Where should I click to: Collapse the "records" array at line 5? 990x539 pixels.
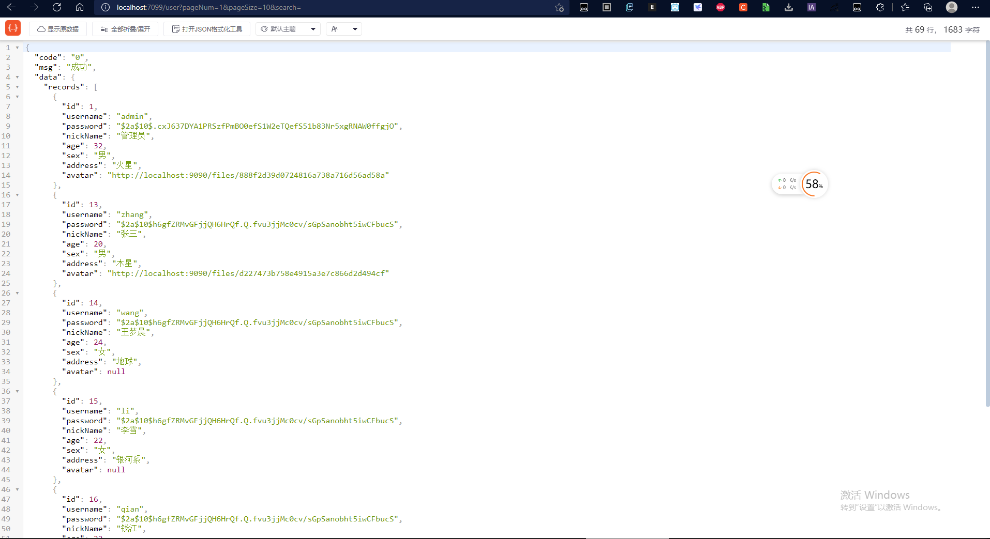coord(17,87)
